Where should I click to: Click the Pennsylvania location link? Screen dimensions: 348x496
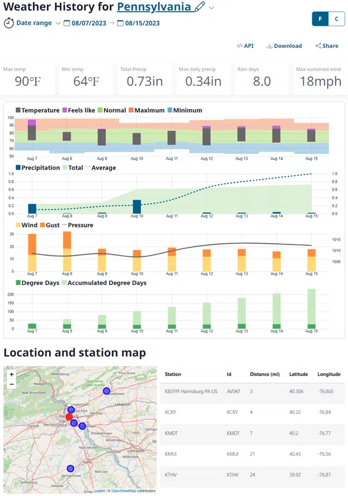click(x=154, y=7)
